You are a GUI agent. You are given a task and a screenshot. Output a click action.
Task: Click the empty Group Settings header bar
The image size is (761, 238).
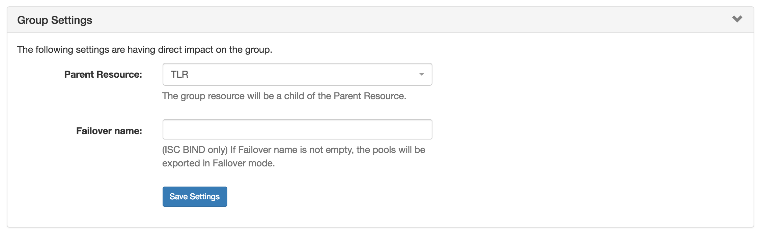(405, 20)
